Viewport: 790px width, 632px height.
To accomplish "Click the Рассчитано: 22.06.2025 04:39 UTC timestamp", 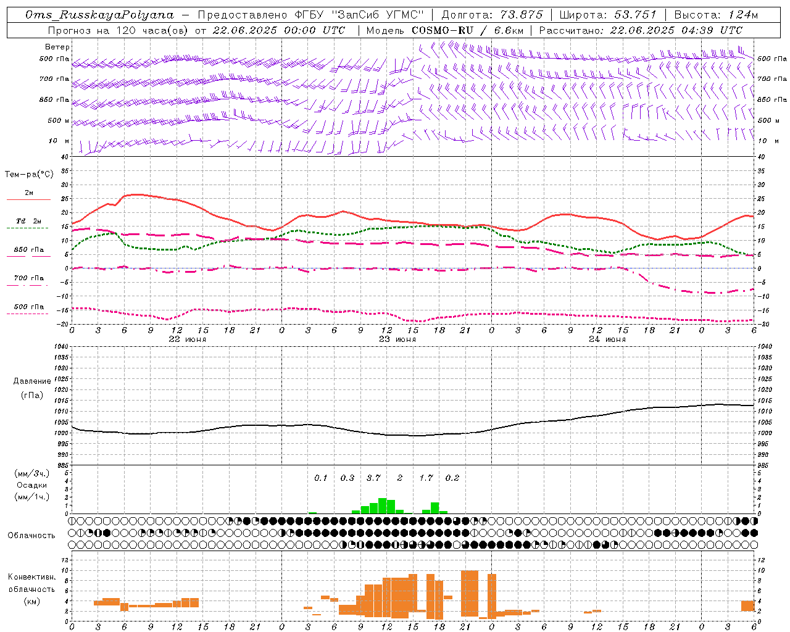I will pyautogui.click(x=641, y=30).
